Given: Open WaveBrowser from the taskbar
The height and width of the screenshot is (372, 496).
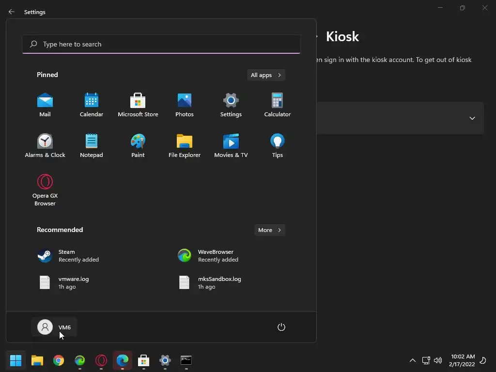Looking at the screenshot, I should click(80, 360).
